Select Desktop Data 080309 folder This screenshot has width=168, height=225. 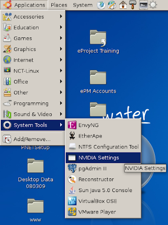[x=36, y=174]
